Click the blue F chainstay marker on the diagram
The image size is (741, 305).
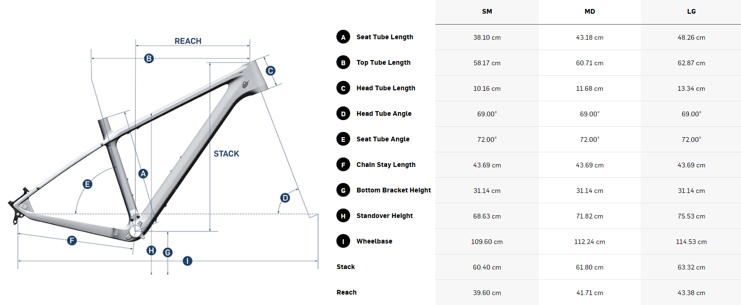coord(72,241)
